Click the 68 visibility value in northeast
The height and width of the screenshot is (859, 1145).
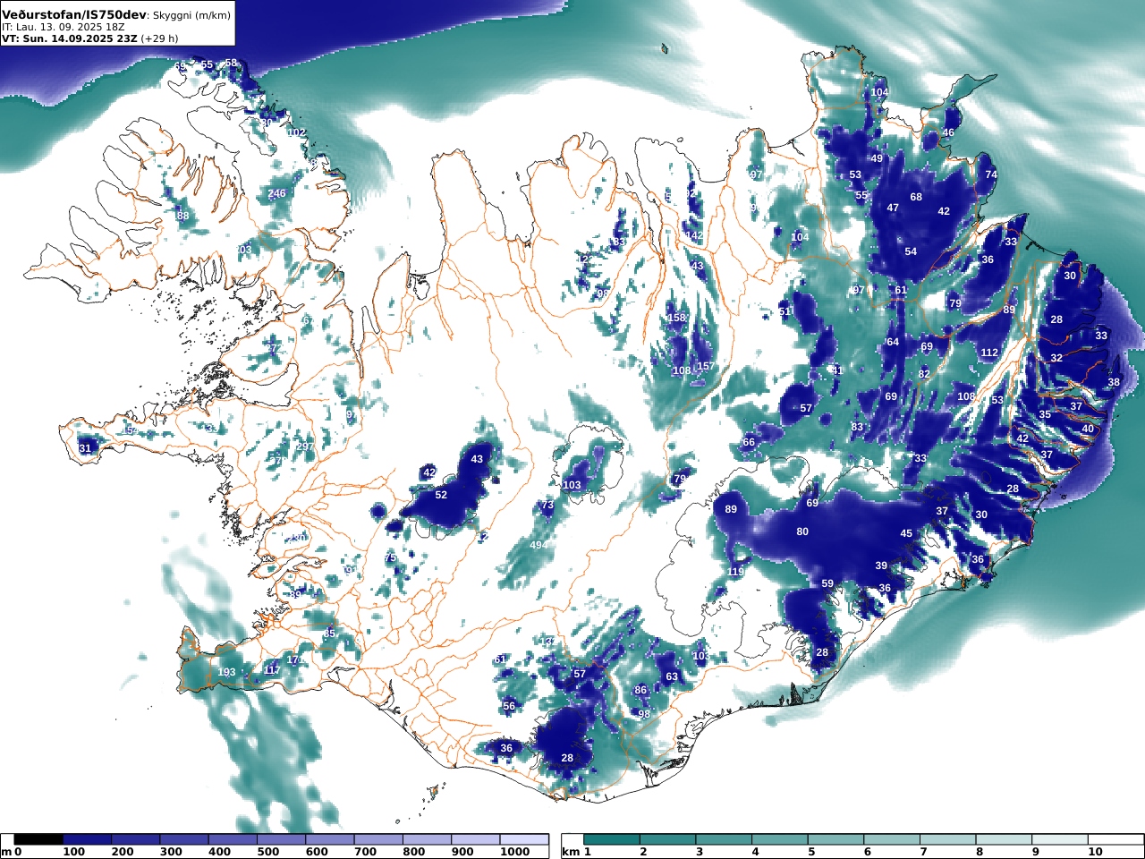tap(916, 197)
